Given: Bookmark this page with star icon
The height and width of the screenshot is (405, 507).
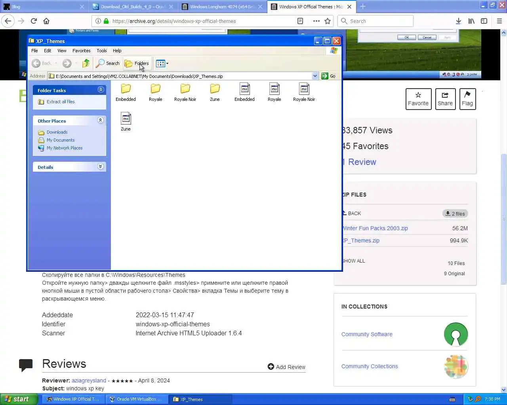Looking at the screenshot, I should (328, 21).
